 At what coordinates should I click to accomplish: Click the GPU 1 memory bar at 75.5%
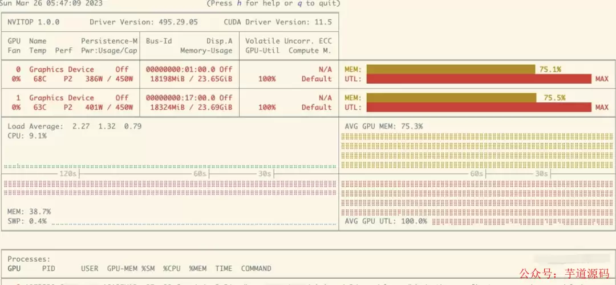[x=451, y=98]
